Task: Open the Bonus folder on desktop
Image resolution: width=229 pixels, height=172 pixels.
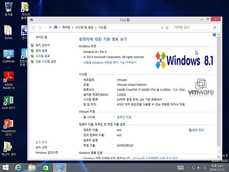Action: pyautogui.click(x=9, y=32)
